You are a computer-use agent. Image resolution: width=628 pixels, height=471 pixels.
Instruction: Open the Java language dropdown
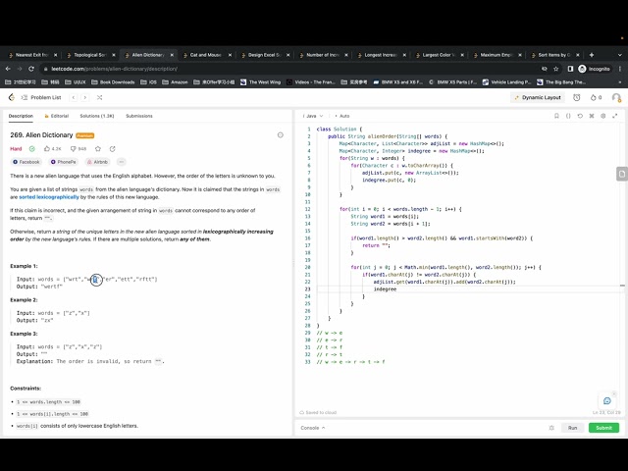click(313, 116)
